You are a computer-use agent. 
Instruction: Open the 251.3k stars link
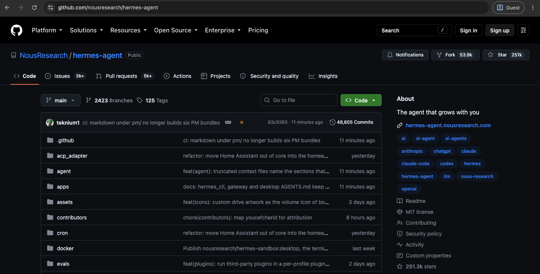click(x=416, y=266)
